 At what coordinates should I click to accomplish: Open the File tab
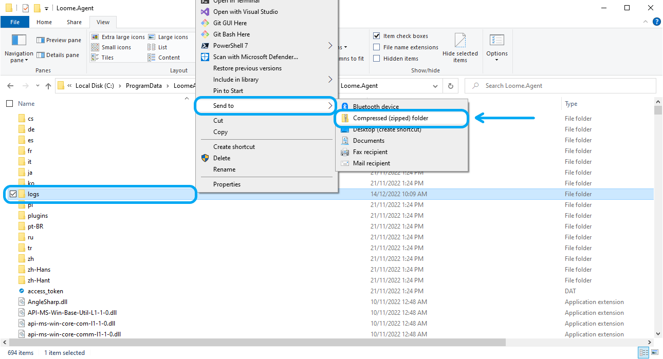[x=15, y=22]
